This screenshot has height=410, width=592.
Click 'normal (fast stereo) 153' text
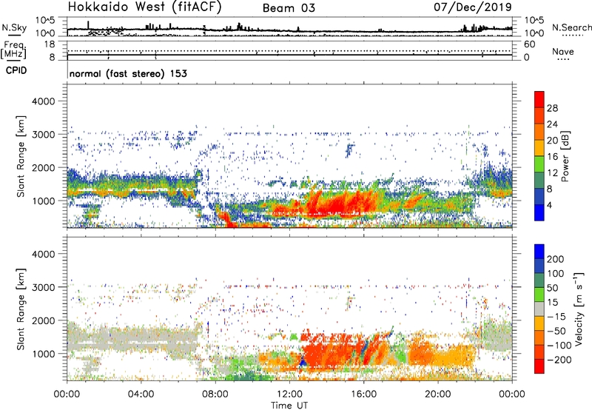pyautogui.click(x=128, y=73)
